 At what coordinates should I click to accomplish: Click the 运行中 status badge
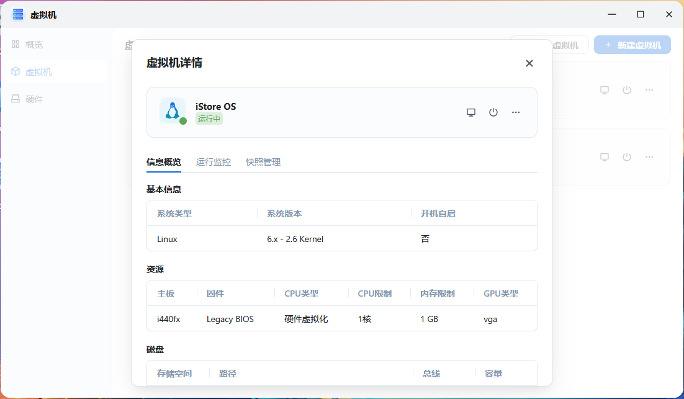coord(209,119)
